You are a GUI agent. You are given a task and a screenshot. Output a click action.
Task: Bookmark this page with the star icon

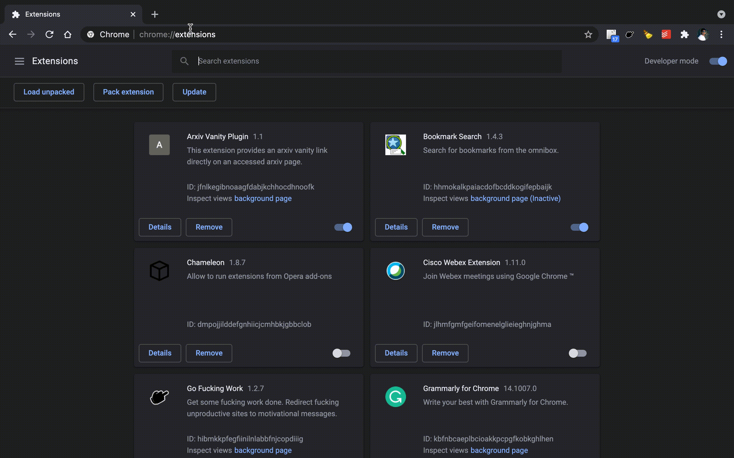tap(588, 35)
